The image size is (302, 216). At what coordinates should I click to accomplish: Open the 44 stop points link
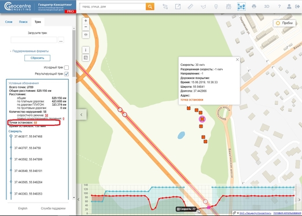pyautogui.click(x=35, y=122)
